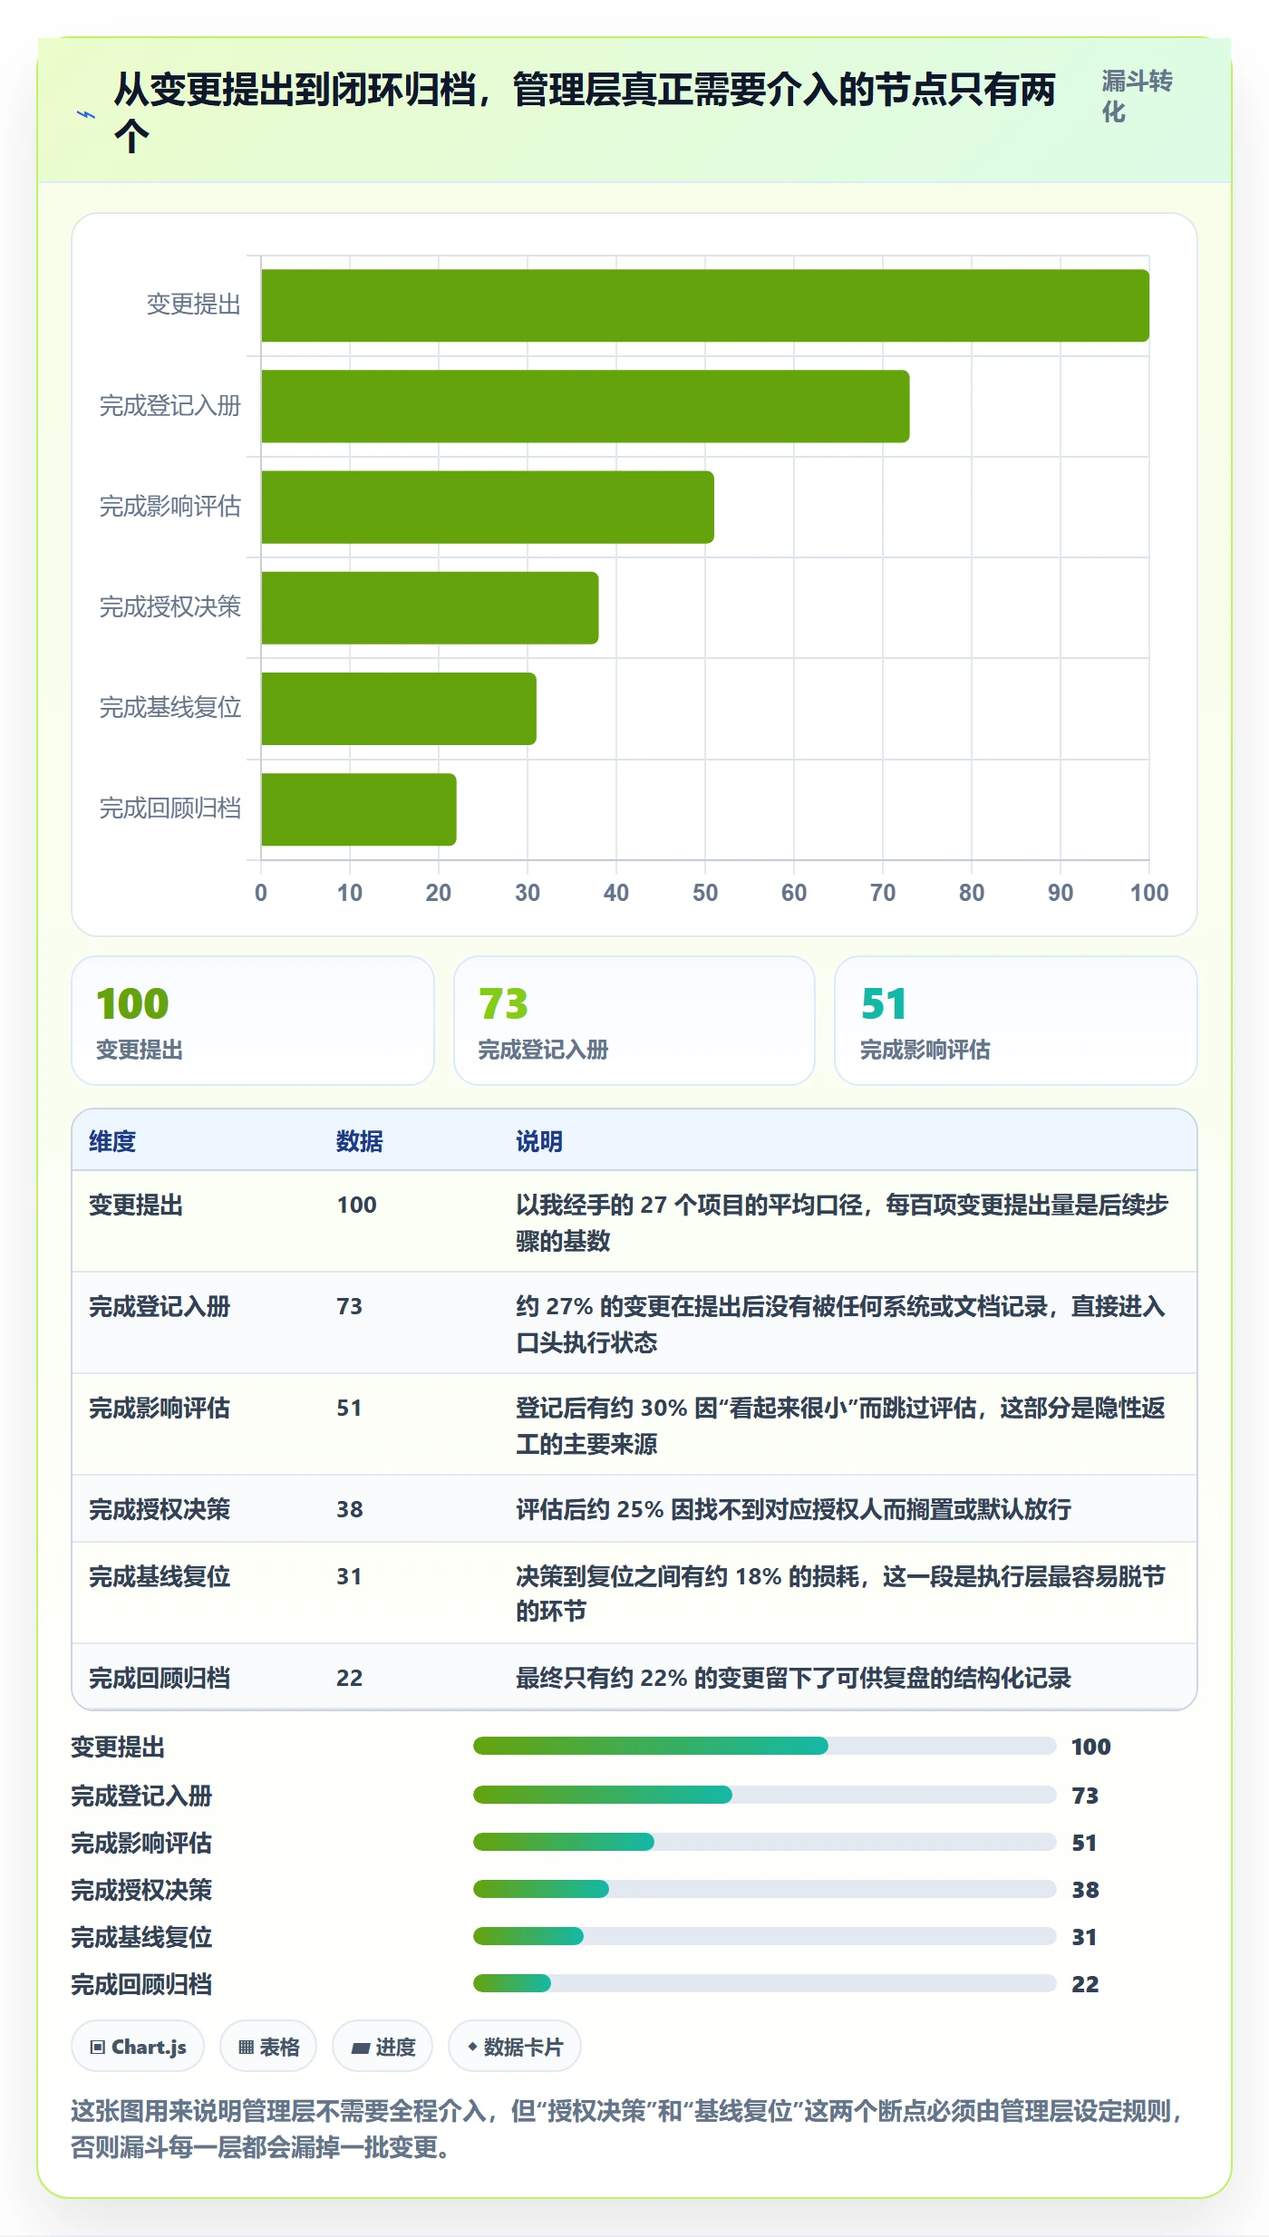
Task: Click the "漏斗转化" tag in the header
Action: [1137, 96]
